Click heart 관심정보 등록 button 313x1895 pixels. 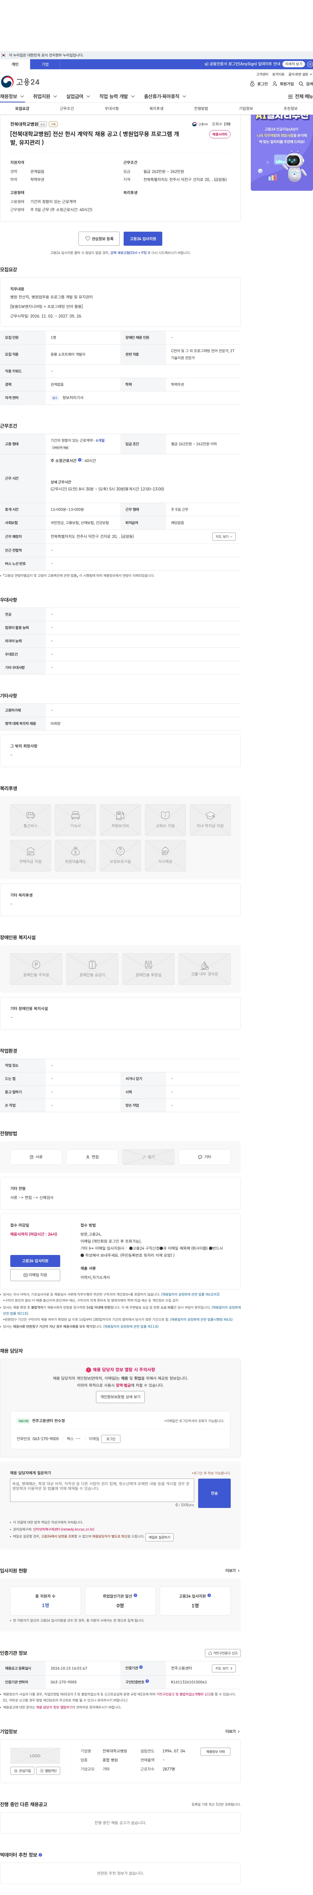(x=99, y=238)
